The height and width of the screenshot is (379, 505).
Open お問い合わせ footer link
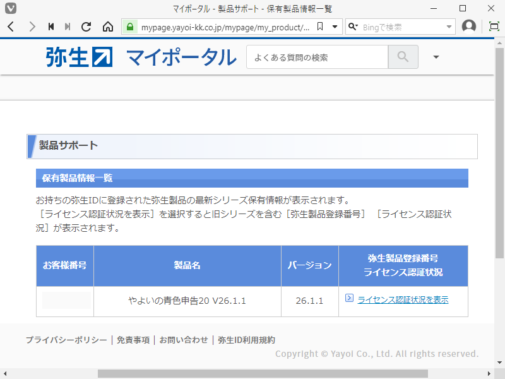[x=184, y=340]
